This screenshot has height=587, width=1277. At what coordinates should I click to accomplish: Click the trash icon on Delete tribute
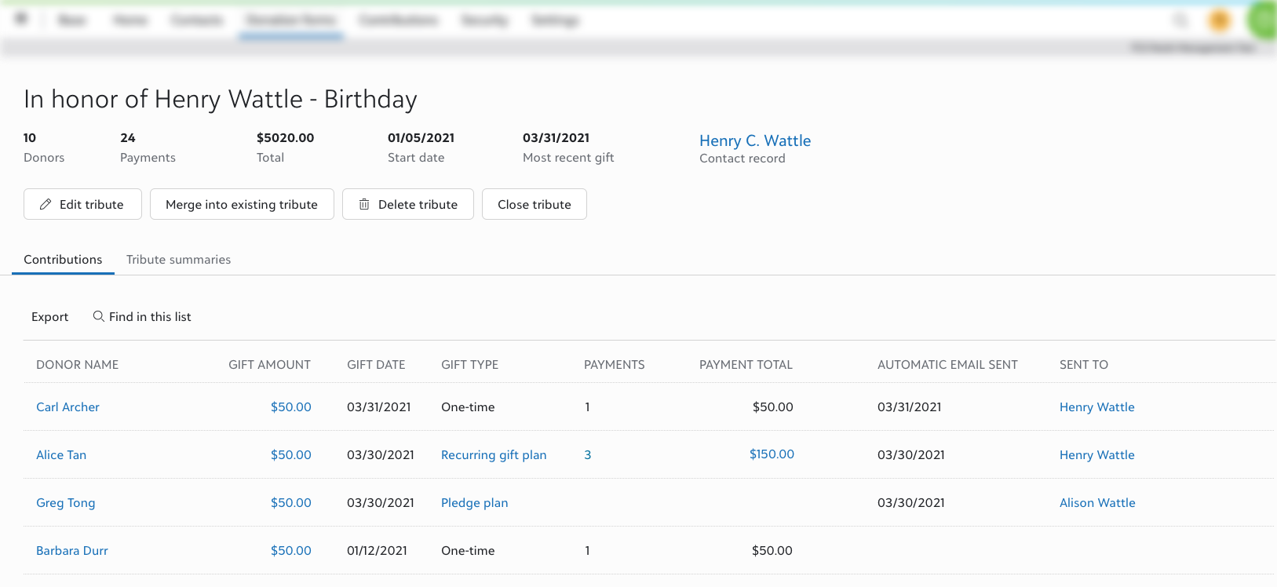pyautogui.click(x=364, y=204)
